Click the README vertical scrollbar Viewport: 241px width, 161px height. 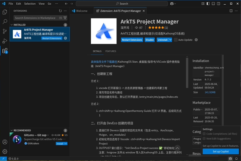click(x=187, y=73)
